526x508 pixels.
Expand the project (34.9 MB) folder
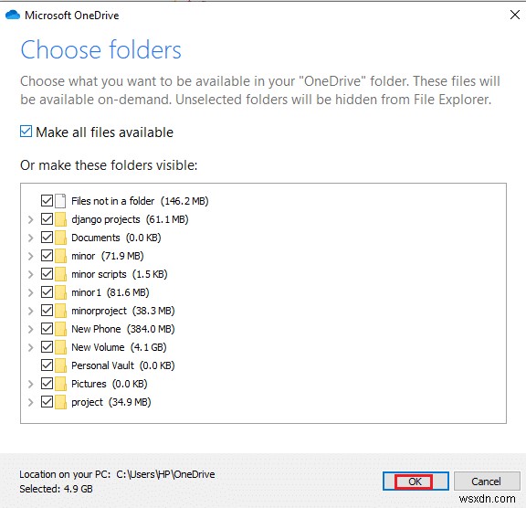tap(30, 402)
